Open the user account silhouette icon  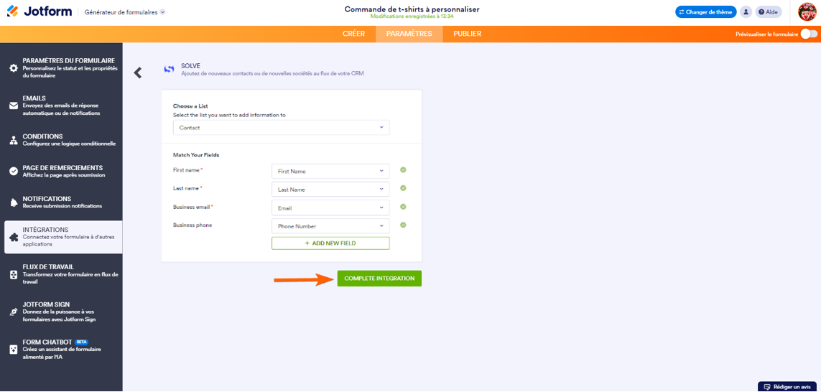coord(746,11)
